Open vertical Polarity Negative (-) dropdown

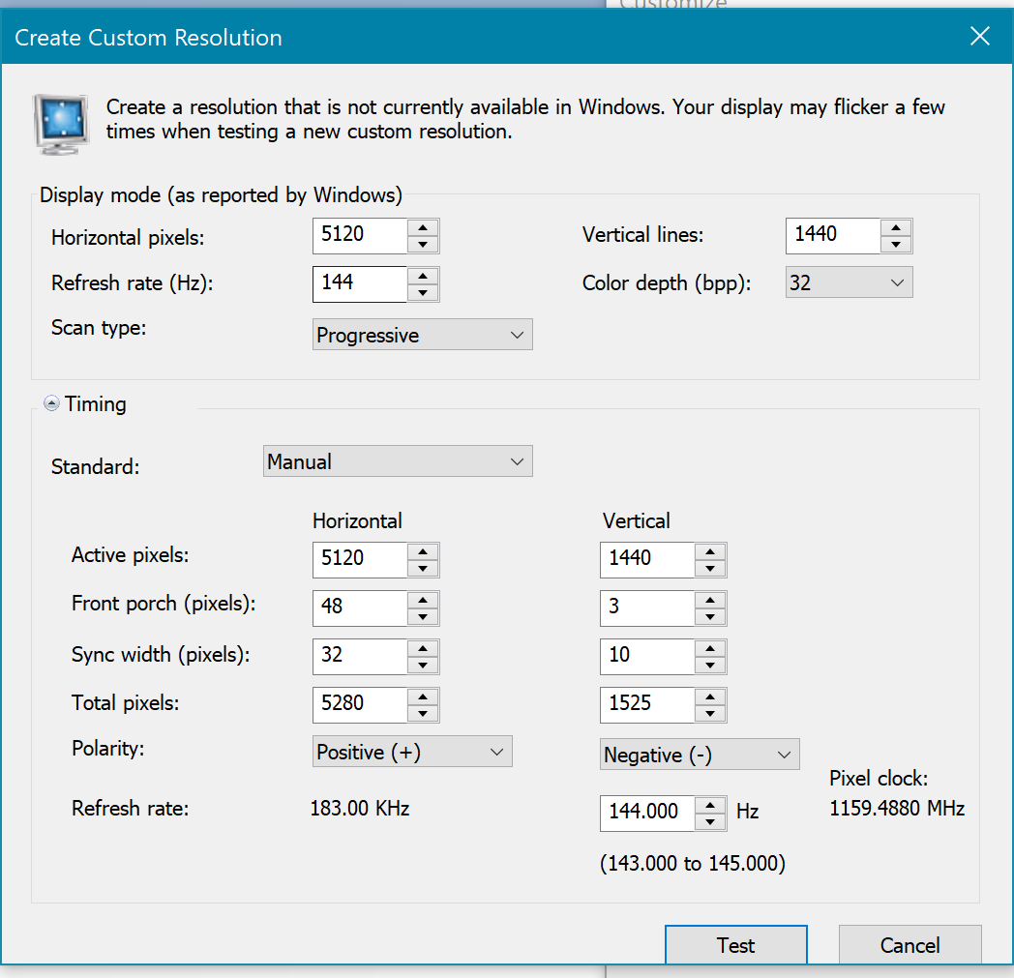[x=700, y=755]
